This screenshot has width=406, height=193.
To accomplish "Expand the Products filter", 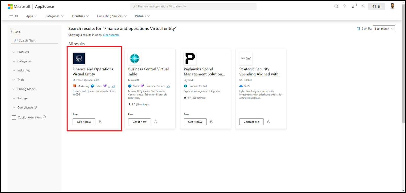I will [x=21, y=52].
